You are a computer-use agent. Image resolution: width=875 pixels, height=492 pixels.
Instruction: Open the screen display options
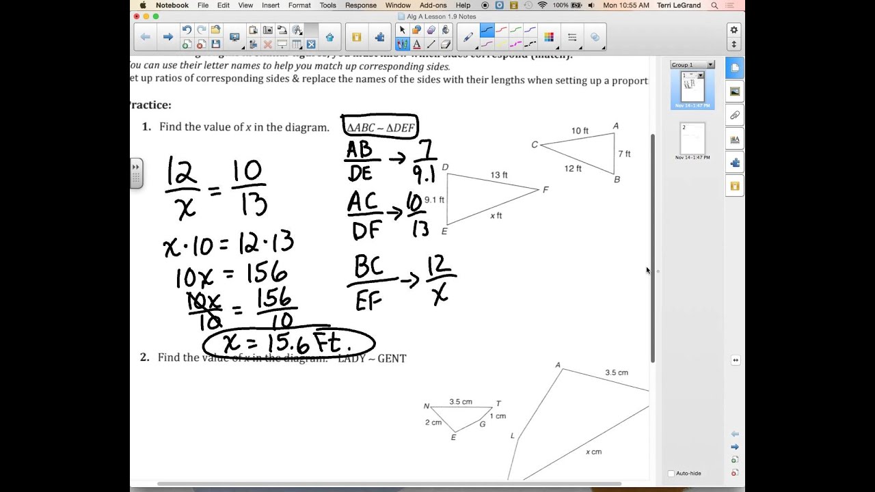click(235, 37)
